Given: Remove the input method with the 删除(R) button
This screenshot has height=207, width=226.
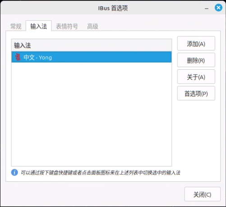Looking at the screenshot, I should click(196, 60).
